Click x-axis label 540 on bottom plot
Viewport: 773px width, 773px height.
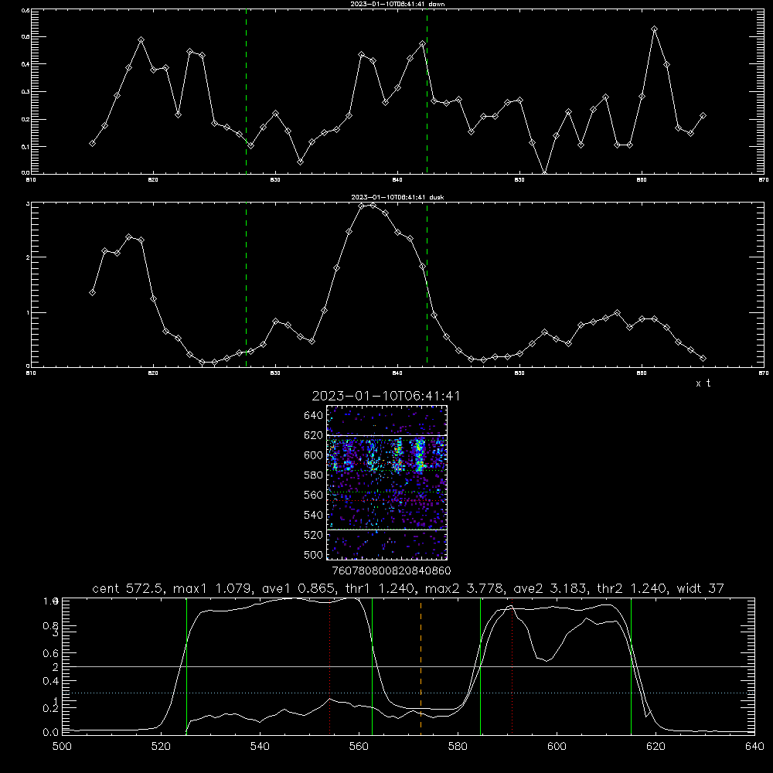[260, 747]
